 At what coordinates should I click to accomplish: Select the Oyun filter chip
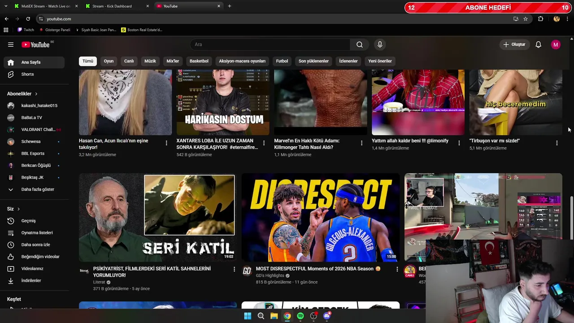click(x=109, y=61)
